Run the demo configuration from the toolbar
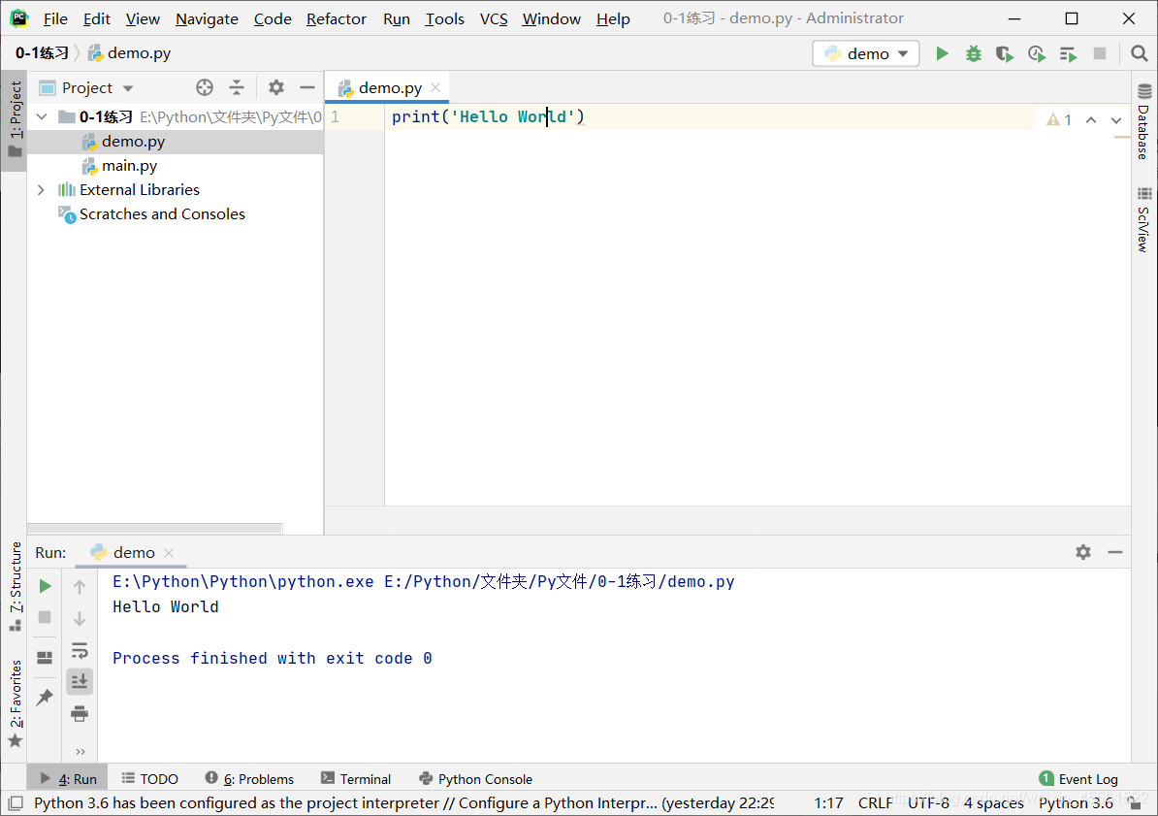 942,53
